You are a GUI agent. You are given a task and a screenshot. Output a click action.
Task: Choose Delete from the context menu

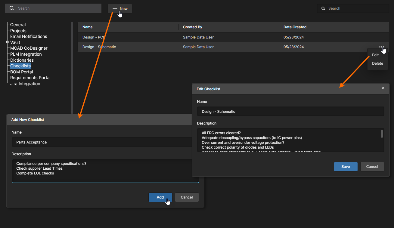tap(377, 63)
